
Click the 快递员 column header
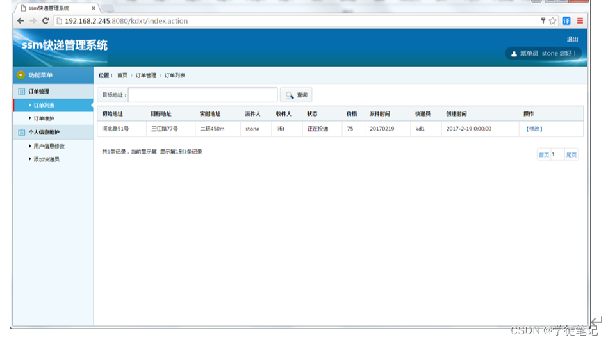(423, 113)
